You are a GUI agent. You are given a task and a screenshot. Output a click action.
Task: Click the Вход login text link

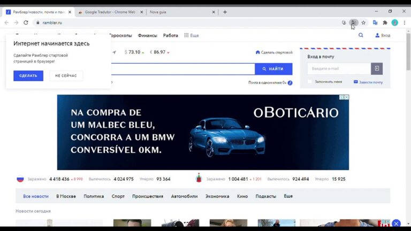click(385, 36)
